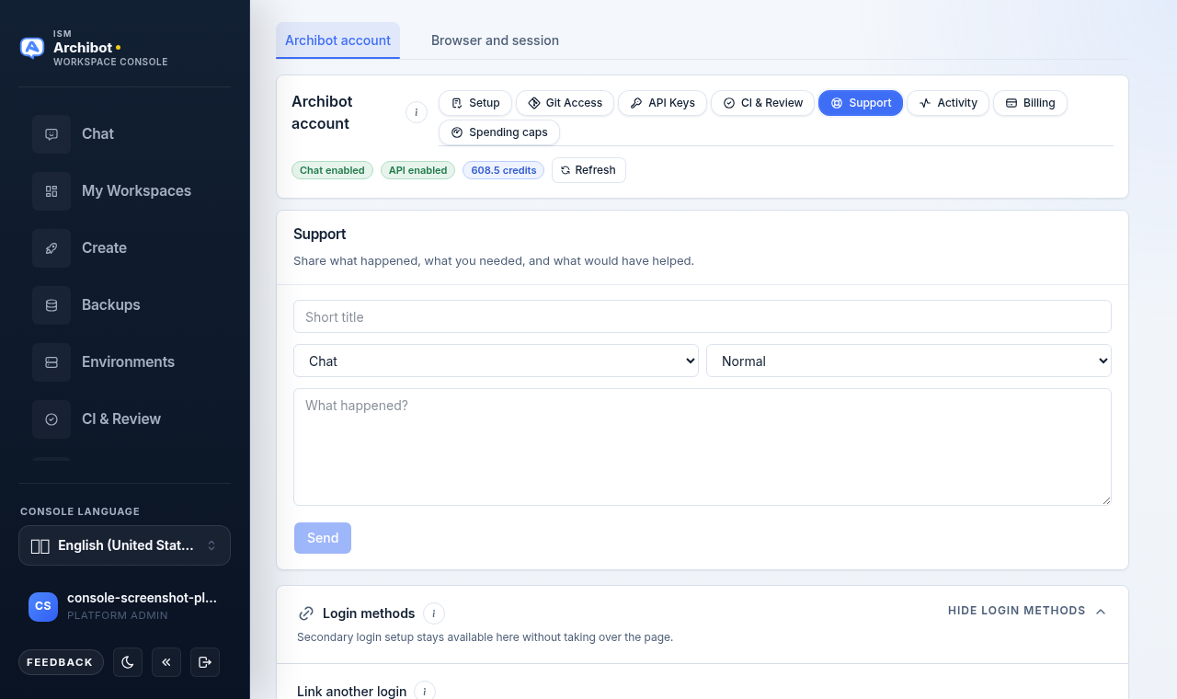
Task: Open the Billing section
Action: pyautogui.click(x=1030, y=103)
